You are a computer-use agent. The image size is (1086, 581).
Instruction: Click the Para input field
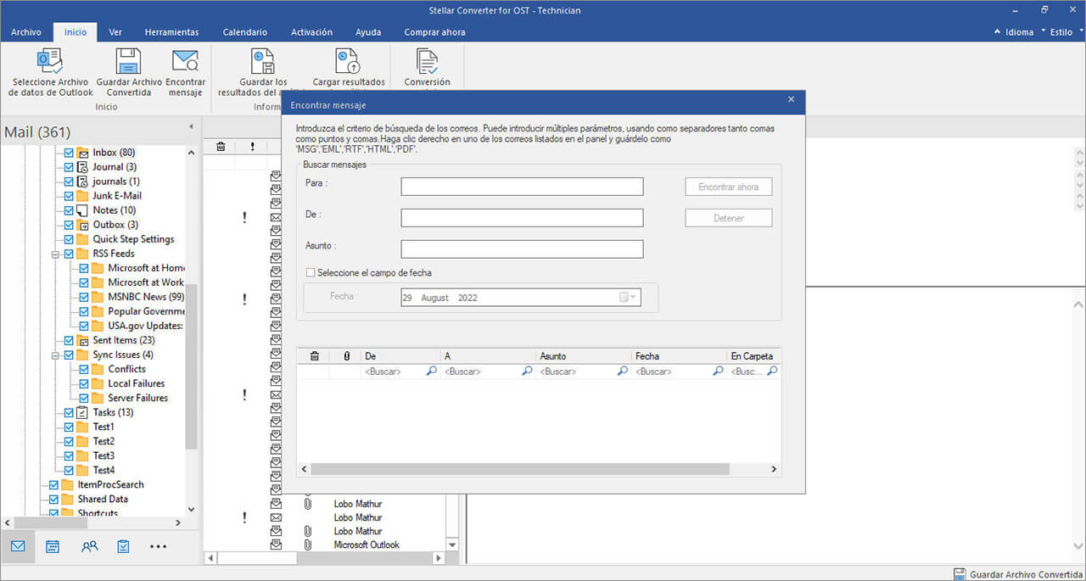click(522, 187)
